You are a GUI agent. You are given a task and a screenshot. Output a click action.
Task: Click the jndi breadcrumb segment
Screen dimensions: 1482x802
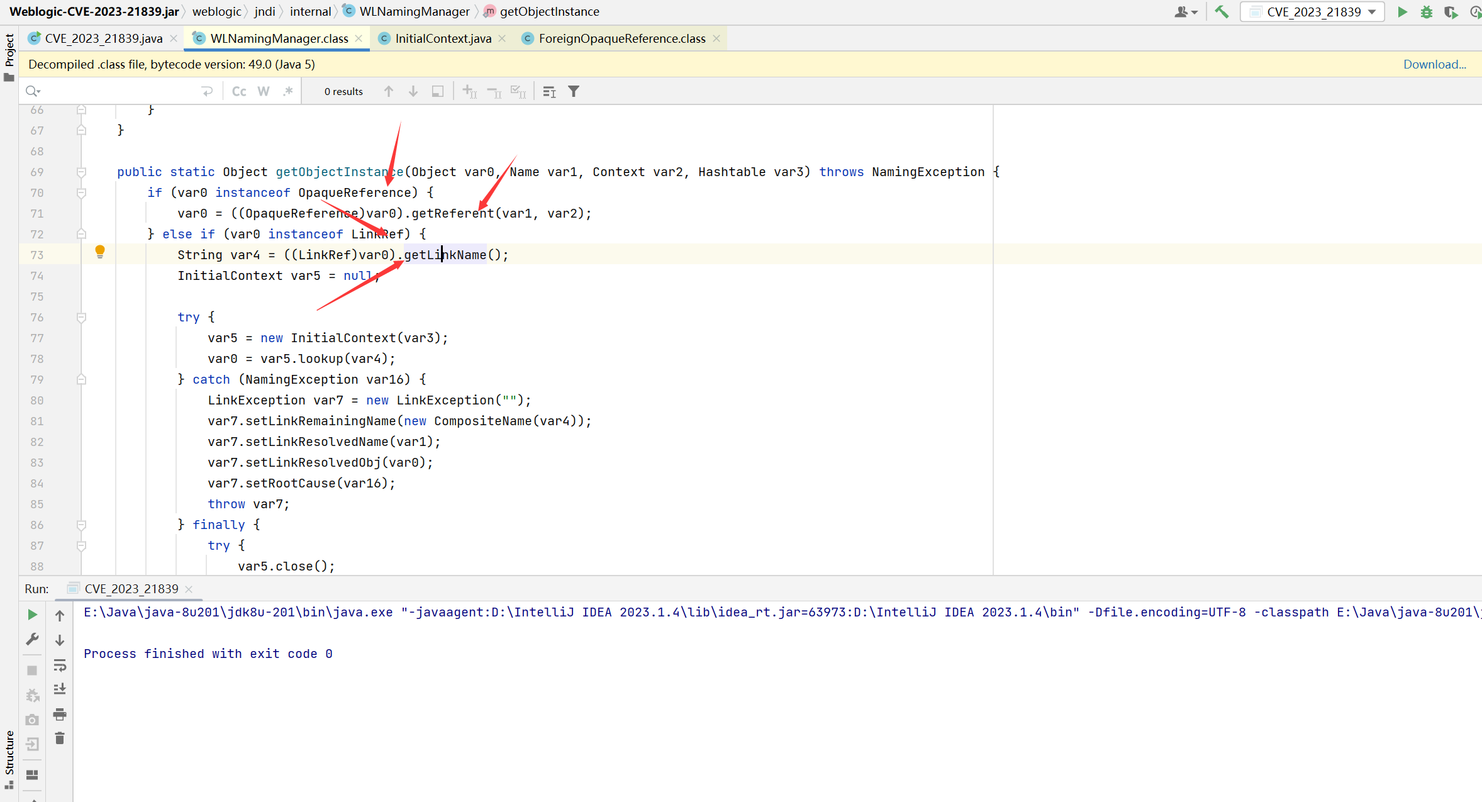[x=265, y=11]
